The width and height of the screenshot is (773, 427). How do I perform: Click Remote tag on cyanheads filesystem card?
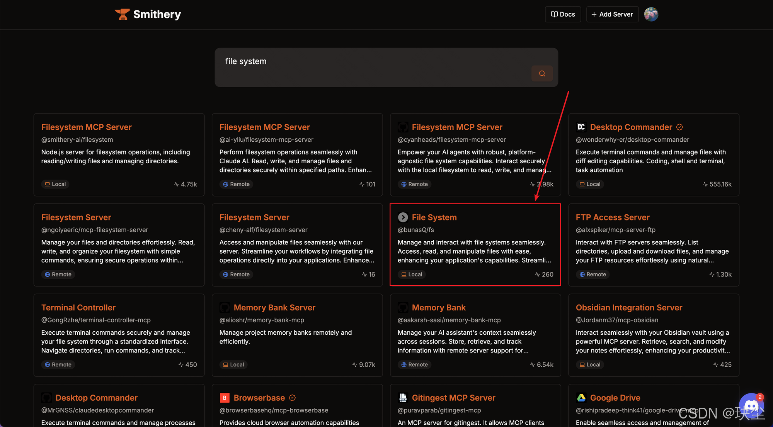[414, 184]
